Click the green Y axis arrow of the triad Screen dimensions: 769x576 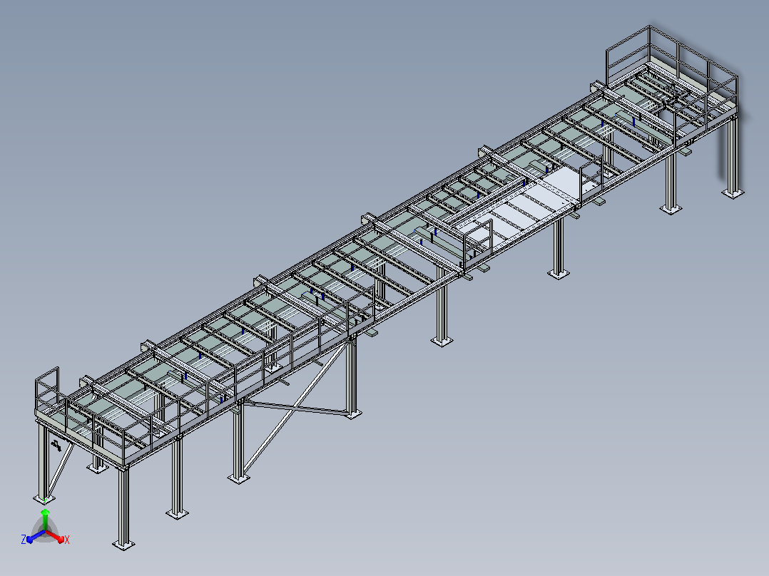[45, 519]
